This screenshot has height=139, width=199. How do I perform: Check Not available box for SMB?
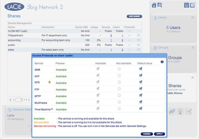pyautogui.click(x=119, y=69)
